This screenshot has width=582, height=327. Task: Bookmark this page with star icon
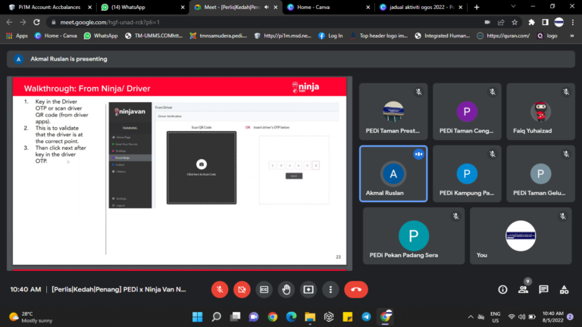(x=515, y=22)
